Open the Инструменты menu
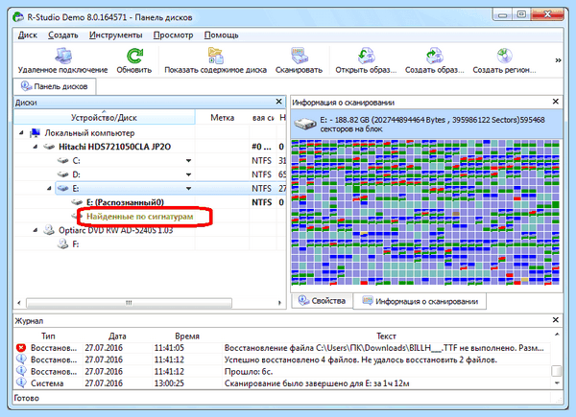Viewport: 576px width, 417px height. [116, 35]
